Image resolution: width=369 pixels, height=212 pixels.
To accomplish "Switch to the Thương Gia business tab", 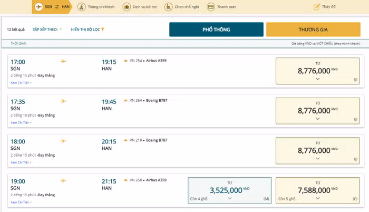I will pos(313,30).
